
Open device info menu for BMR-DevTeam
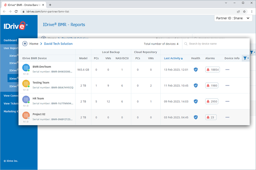(x=228, y=70)
